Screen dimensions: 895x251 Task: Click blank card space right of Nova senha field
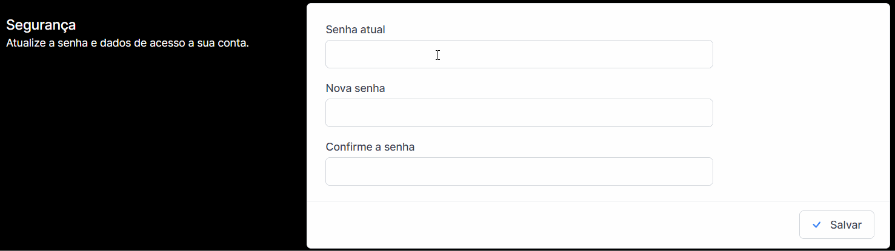coord(794,113)
